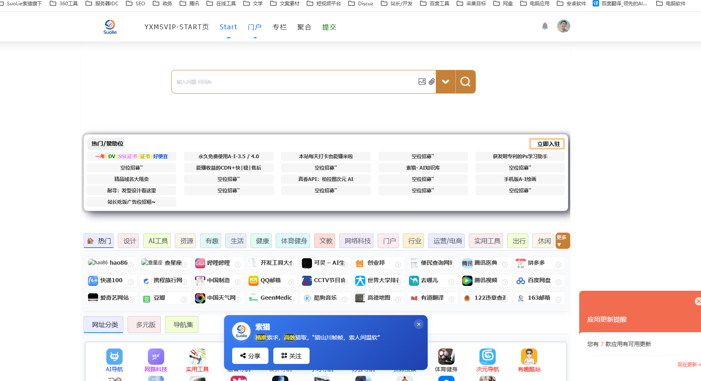Open the 腾讯视频 play icon

(467, 281)
